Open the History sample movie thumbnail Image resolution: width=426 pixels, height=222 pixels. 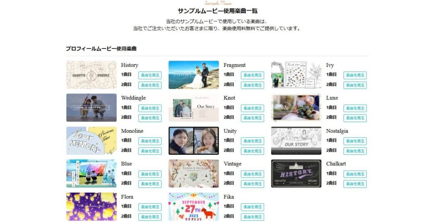point(91,75)
